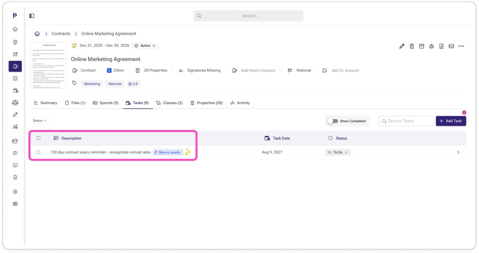Viewport: 479px width, 253px height.
Task: Open the news card sidebar icon
Action: (x=15, y=204)
